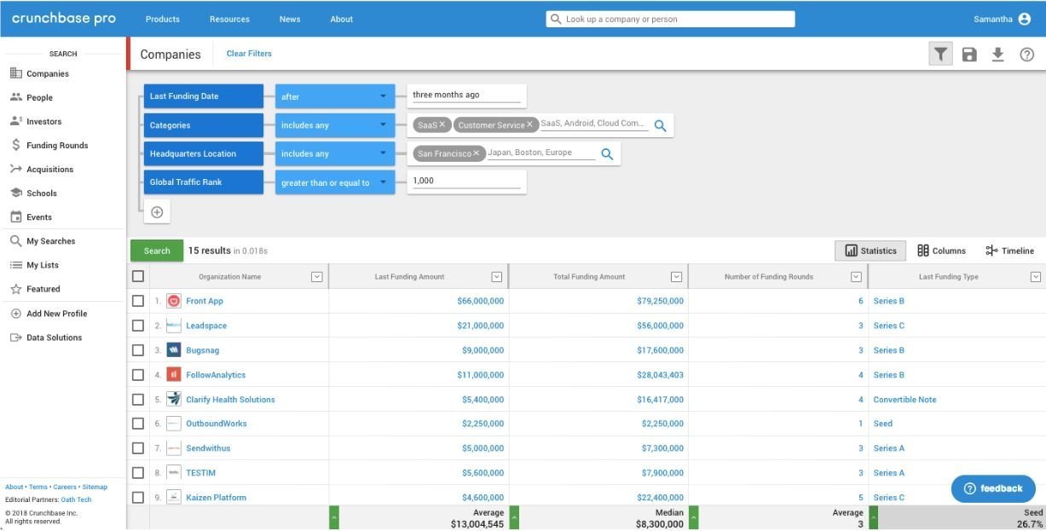Open the Resources menu in the top bar
This screenshot has height=531, width=1046.
click(x=229, y=20)
